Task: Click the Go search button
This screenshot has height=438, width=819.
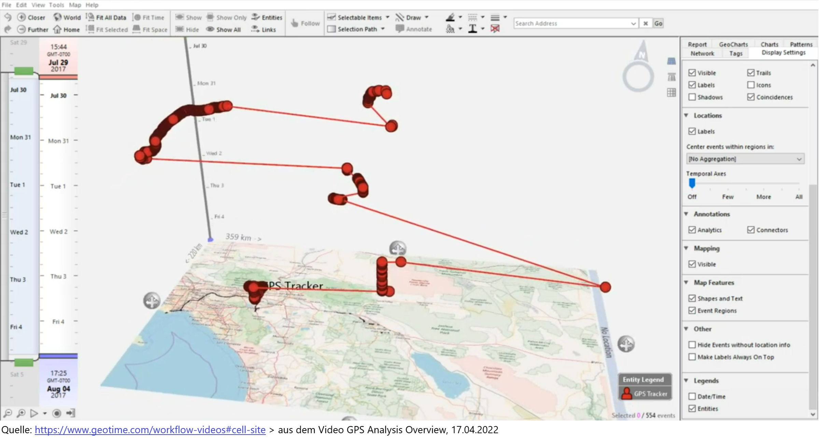Action: pos(658,23)
